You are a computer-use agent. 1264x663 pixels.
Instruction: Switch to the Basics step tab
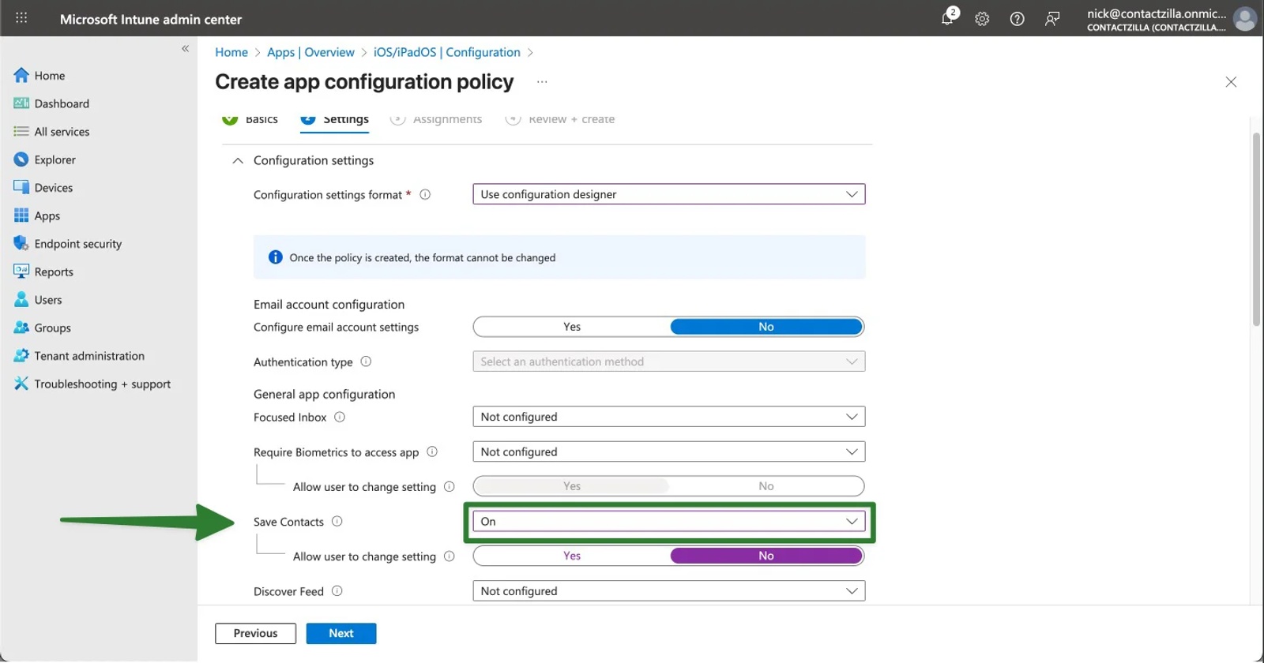click(250, 120)
